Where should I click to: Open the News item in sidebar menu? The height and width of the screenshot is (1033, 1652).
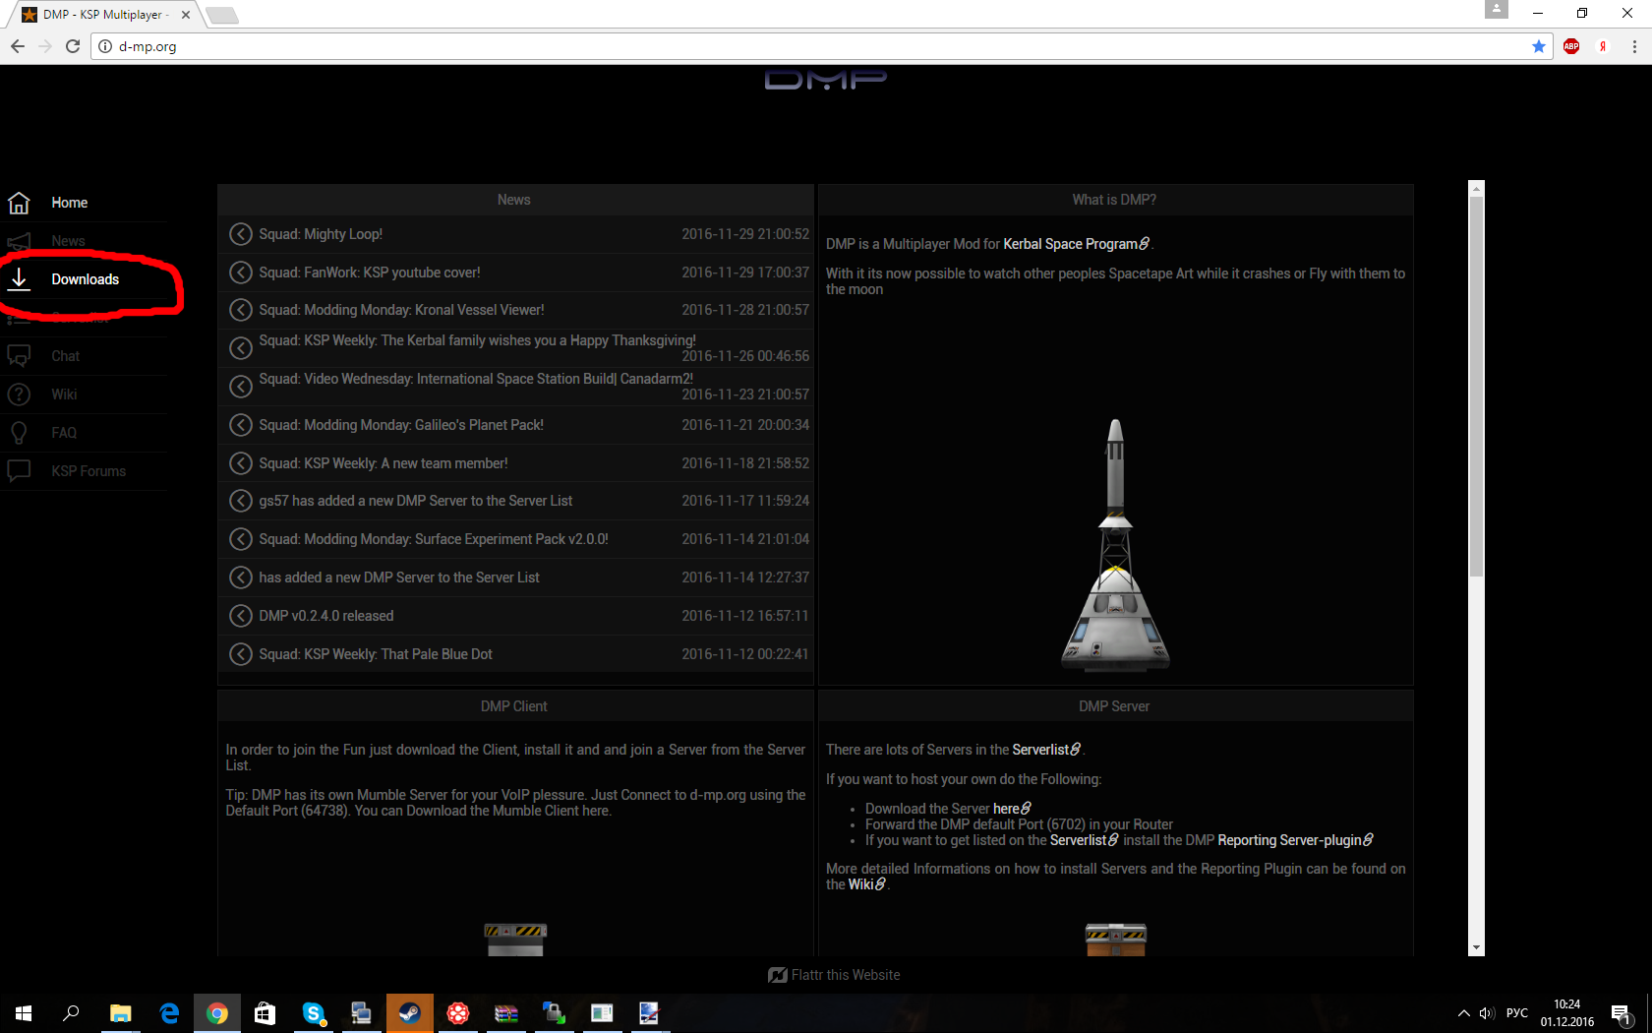(x=68, y=241)
